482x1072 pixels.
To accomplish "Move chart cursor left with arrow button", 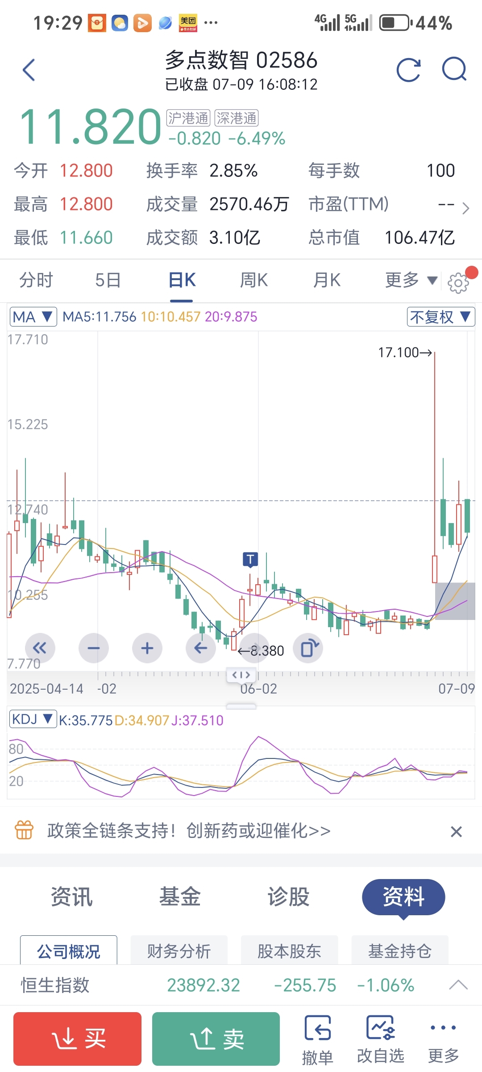I will 201,648.
